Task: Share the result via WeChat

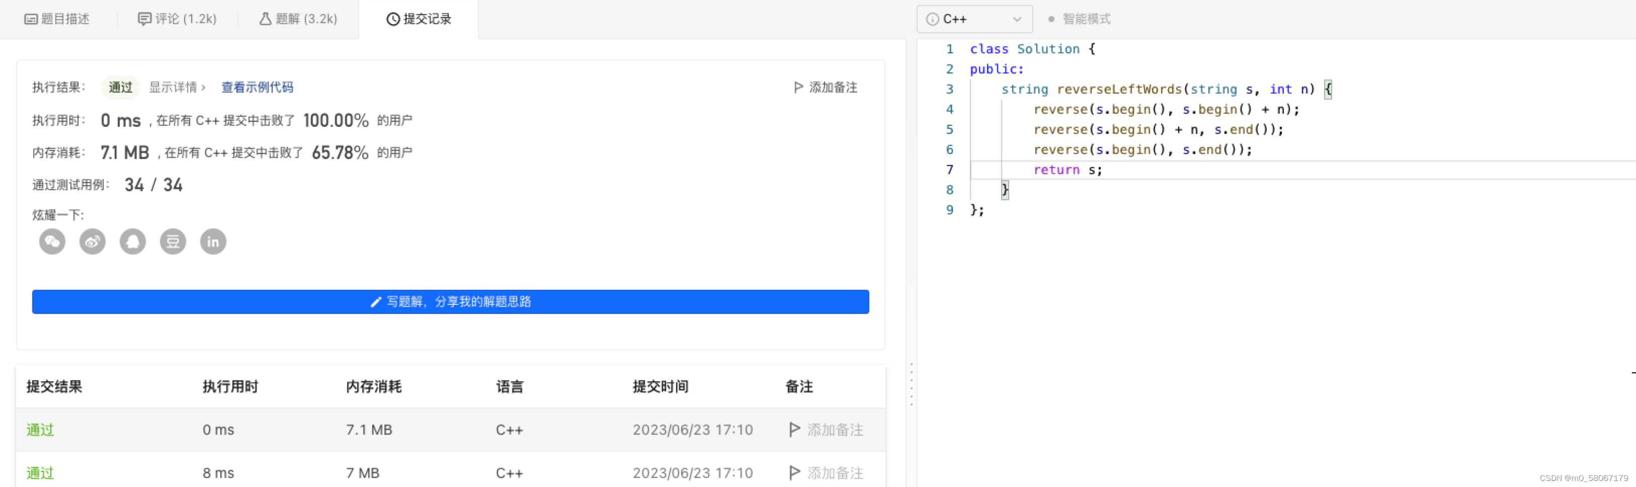Action: coord(52,241)
